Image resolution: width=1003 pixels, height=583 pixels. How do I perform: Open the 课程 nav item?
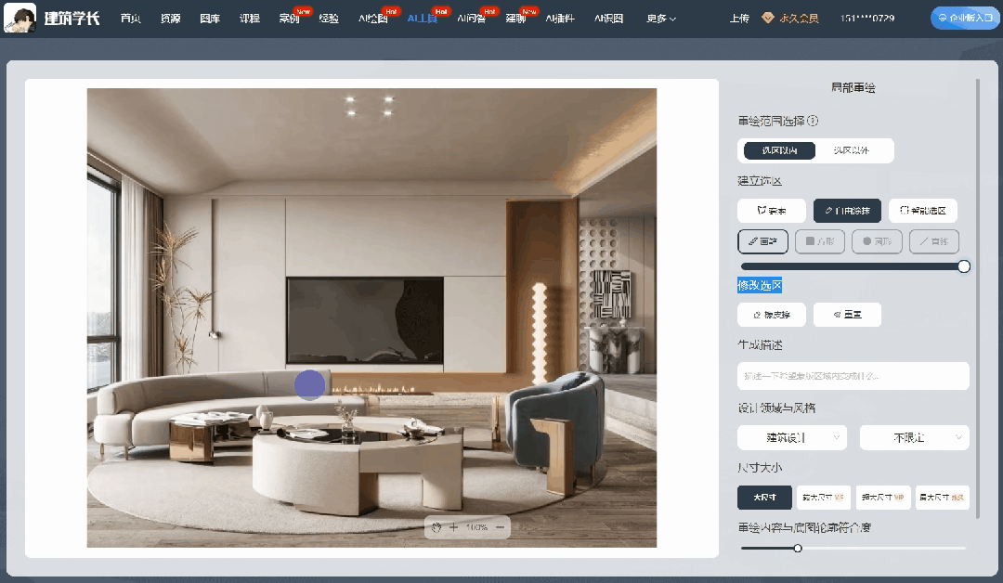(250, 19)
